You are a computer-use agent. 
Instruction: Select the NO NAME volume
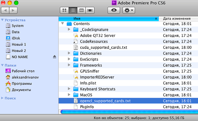(x=17, y=57)
